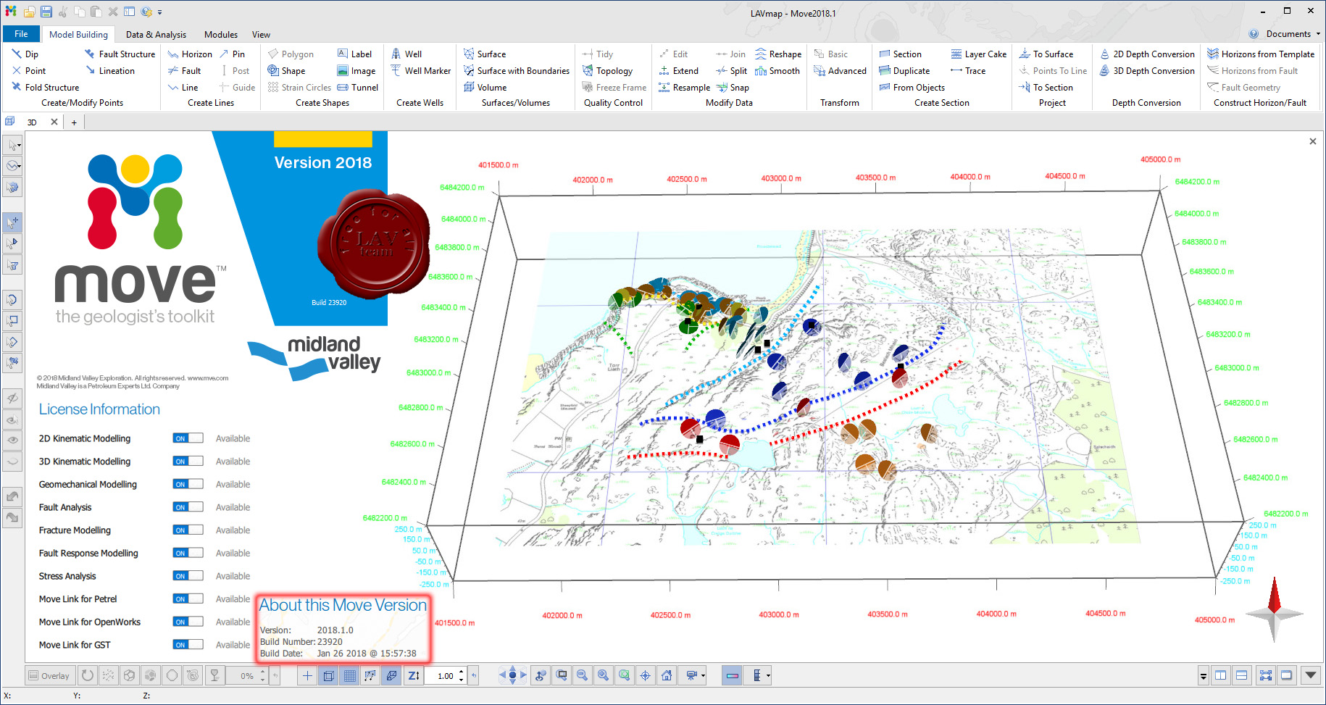
Task: Select the Section From Objects tool
Action: point(912,87)
